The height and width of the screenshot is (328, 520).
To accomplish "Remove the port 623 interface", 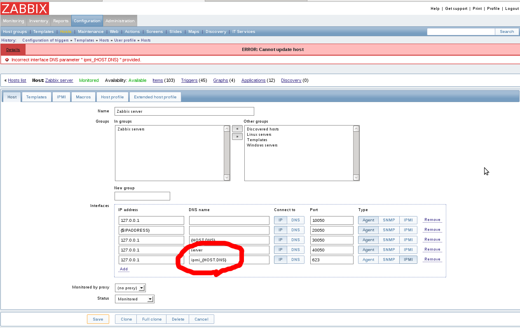I will coord(432,260).
